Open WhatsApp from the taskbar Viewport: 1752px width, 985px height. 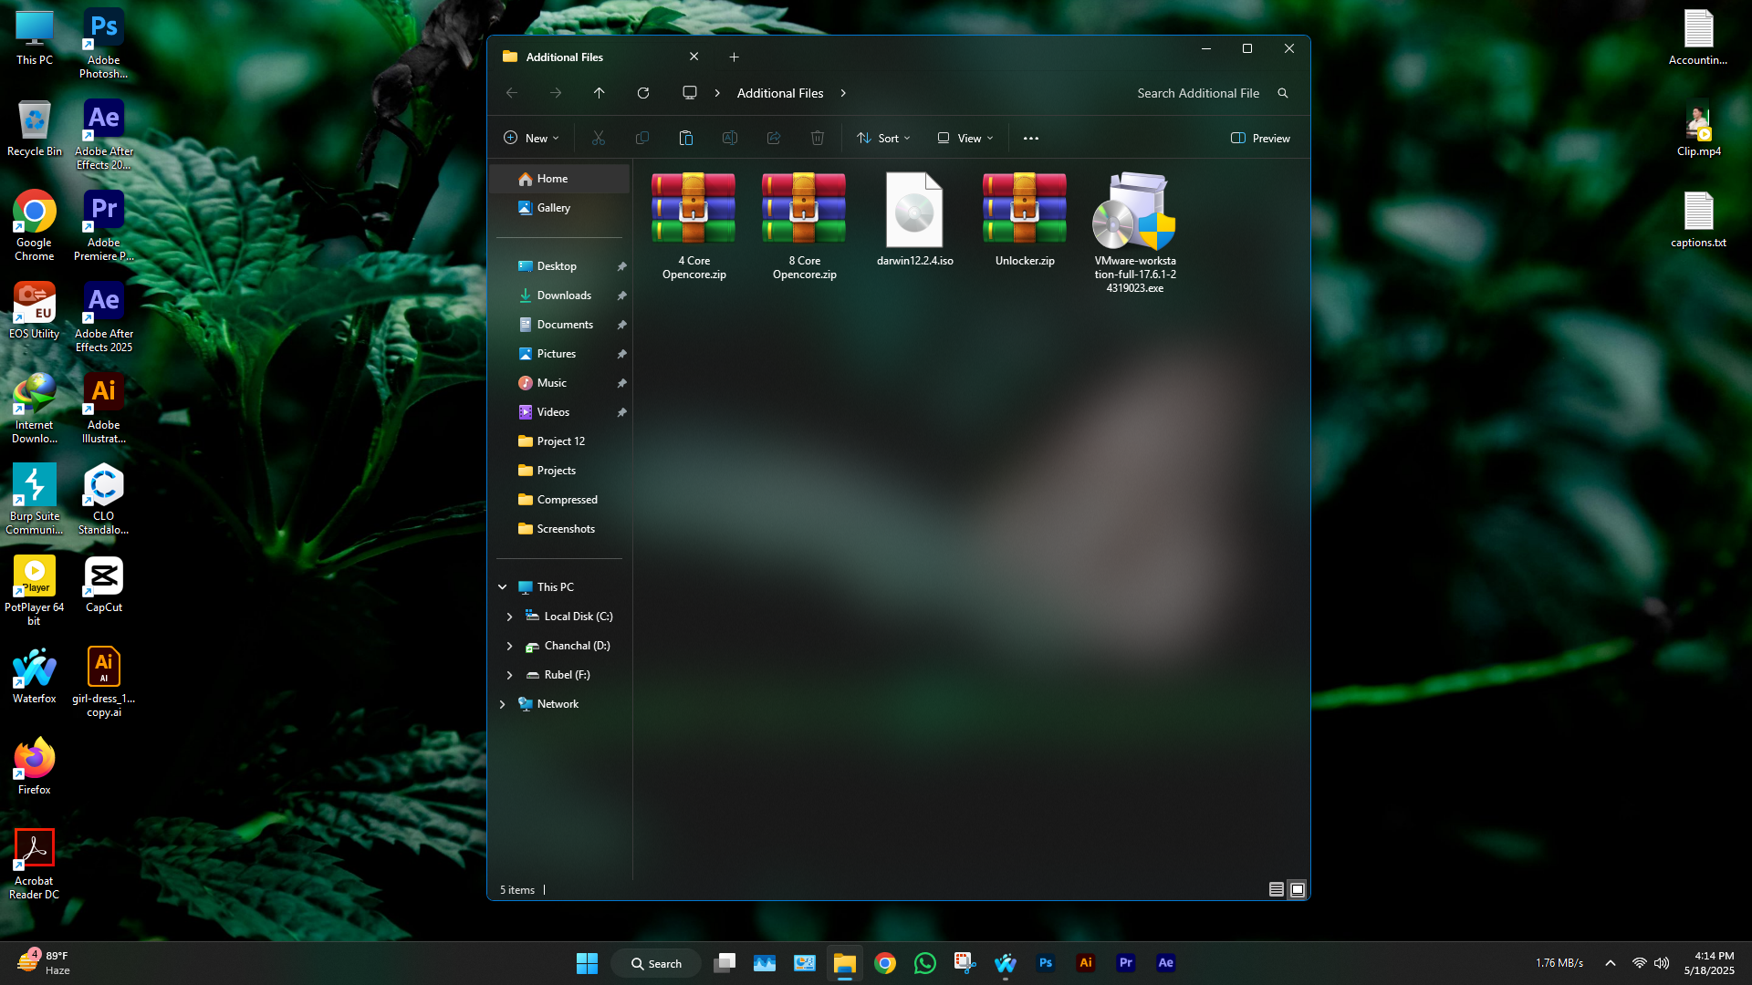(x=925, y=963)
